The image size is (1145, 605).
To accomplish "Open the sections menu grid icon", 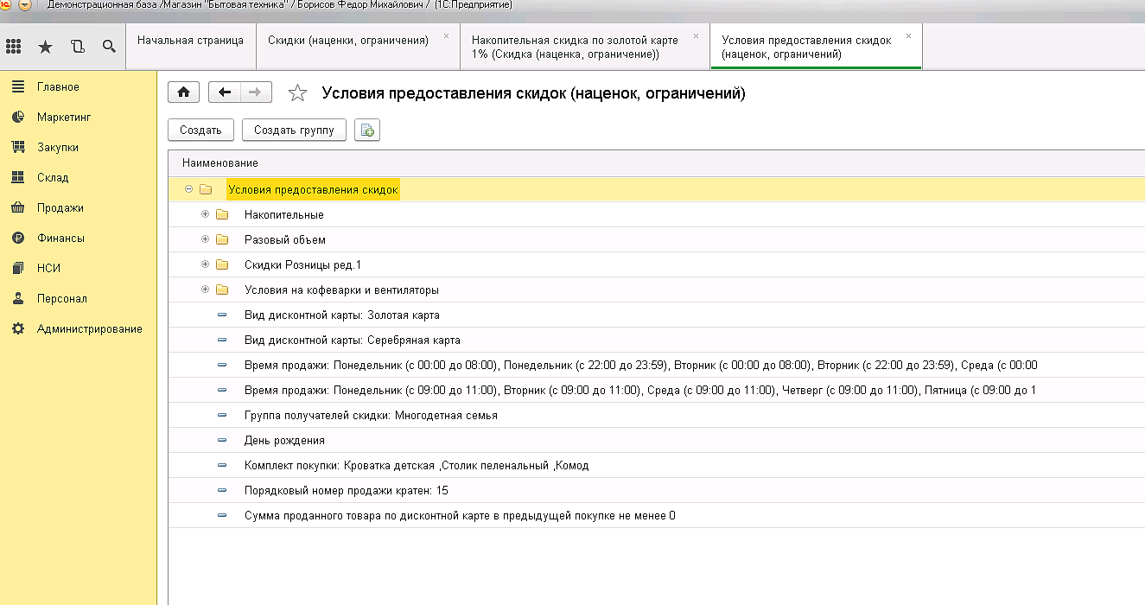I will coord(14,47).
